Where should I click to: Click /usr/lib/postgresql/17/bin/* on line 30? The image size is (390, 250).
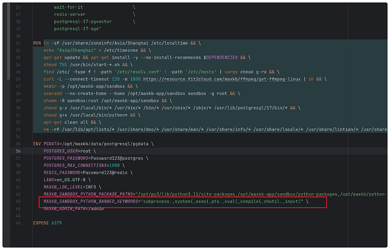(x=251, y=108)
